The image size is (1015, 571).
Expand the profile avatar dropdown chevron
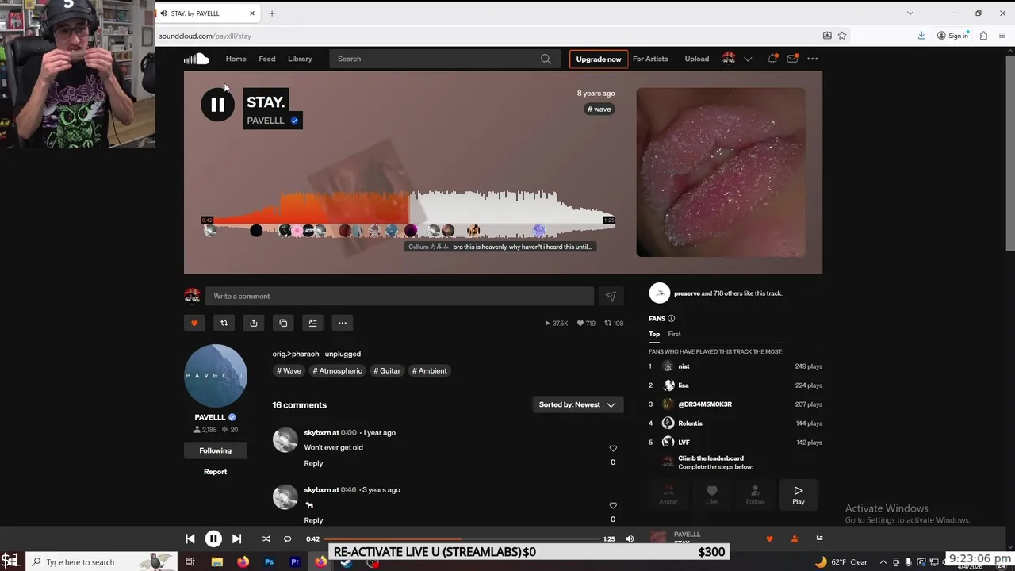tap(748, 59)
